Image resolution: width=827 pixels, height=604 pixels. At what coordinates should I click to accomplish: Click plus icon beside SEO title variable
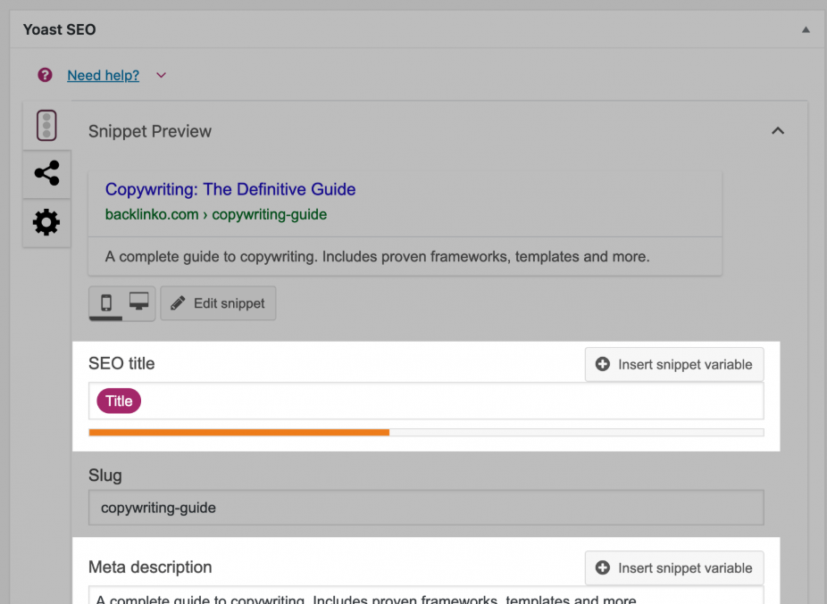pos(602,364)
